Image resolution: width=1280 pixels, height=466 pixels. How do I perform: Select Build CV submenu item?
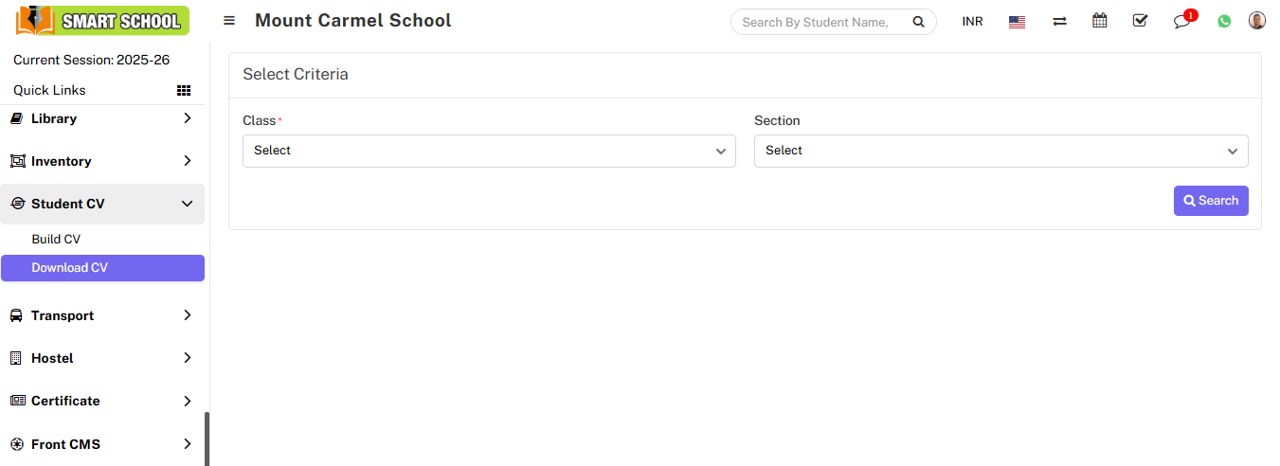56,240
